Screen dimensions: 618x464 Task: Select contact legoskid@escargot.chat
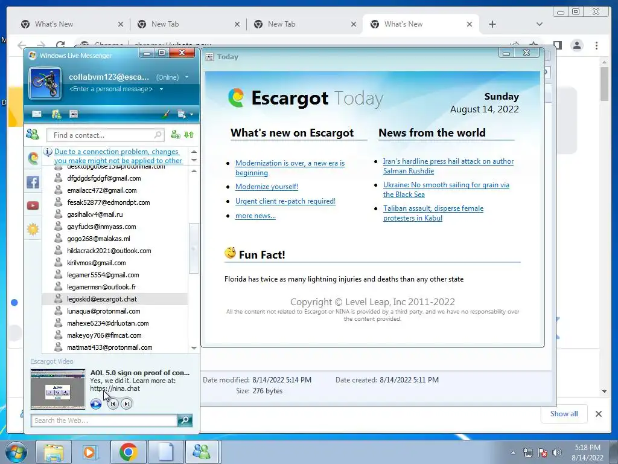pyautogui.click(x=115, y=299)
